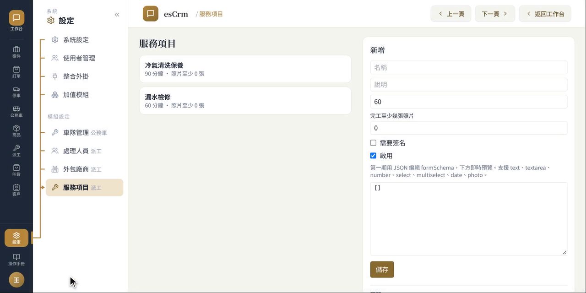Open the 客戶 customers module
The image size is (586, 293).
click(x=16, y=190)
